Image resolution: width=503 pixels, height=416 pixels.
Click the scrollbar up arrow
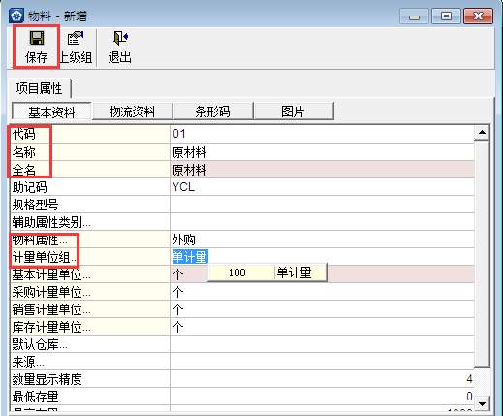click(x=482, y=133)
